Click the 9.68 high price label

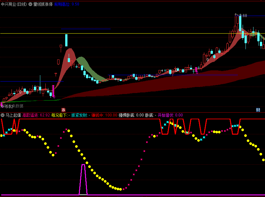[243, 16]
